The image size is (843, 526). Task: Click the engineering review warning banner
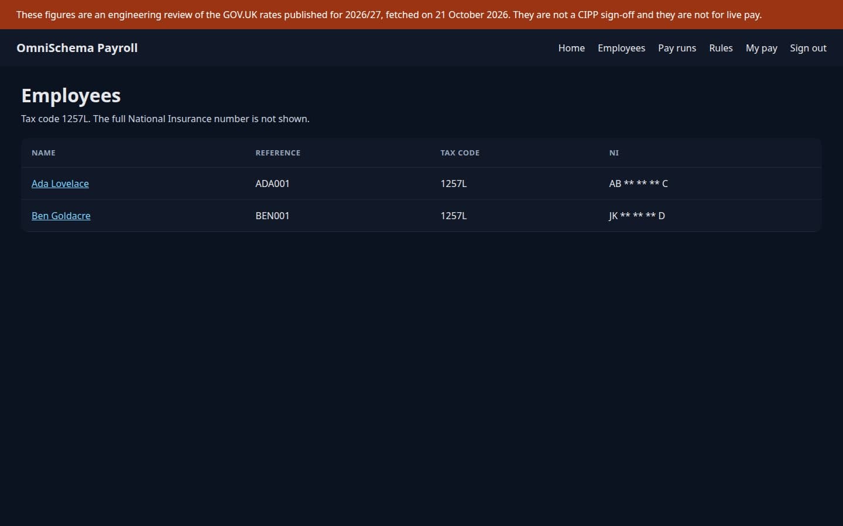pos(421,15)
